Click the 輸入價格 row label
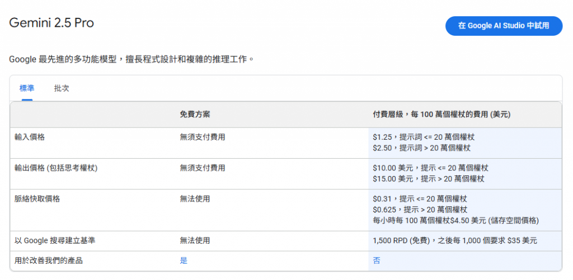Viewport: 573px width, 280px height. point(30,137)
